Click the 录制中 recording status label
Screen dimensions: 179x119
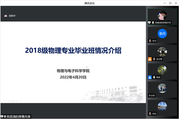coord(12,16)
